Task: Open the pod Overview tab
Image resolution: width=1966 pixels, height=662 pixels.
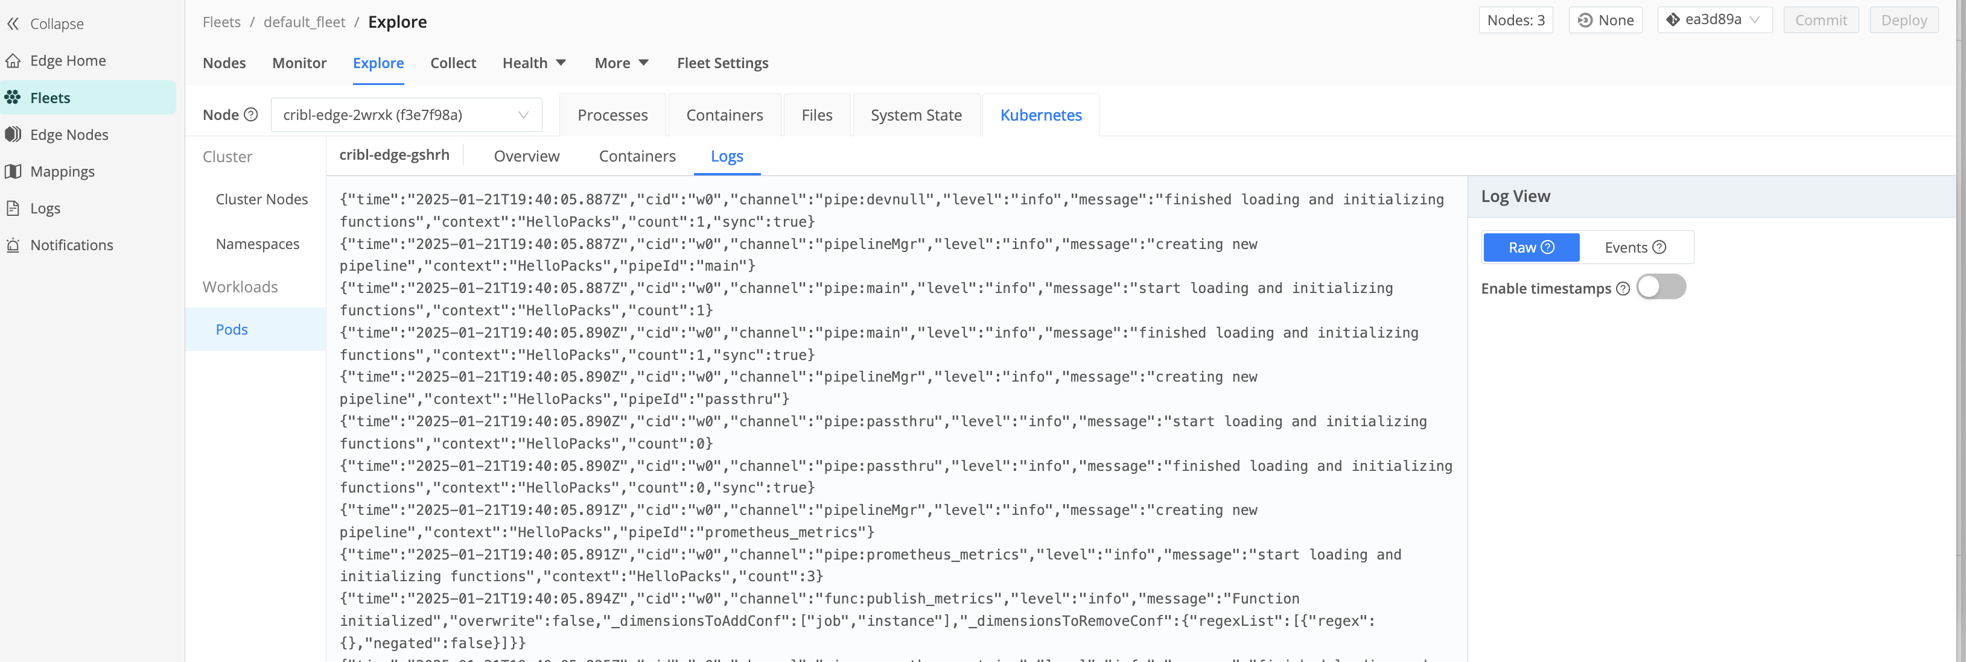Action: click(x=526, y=156)
